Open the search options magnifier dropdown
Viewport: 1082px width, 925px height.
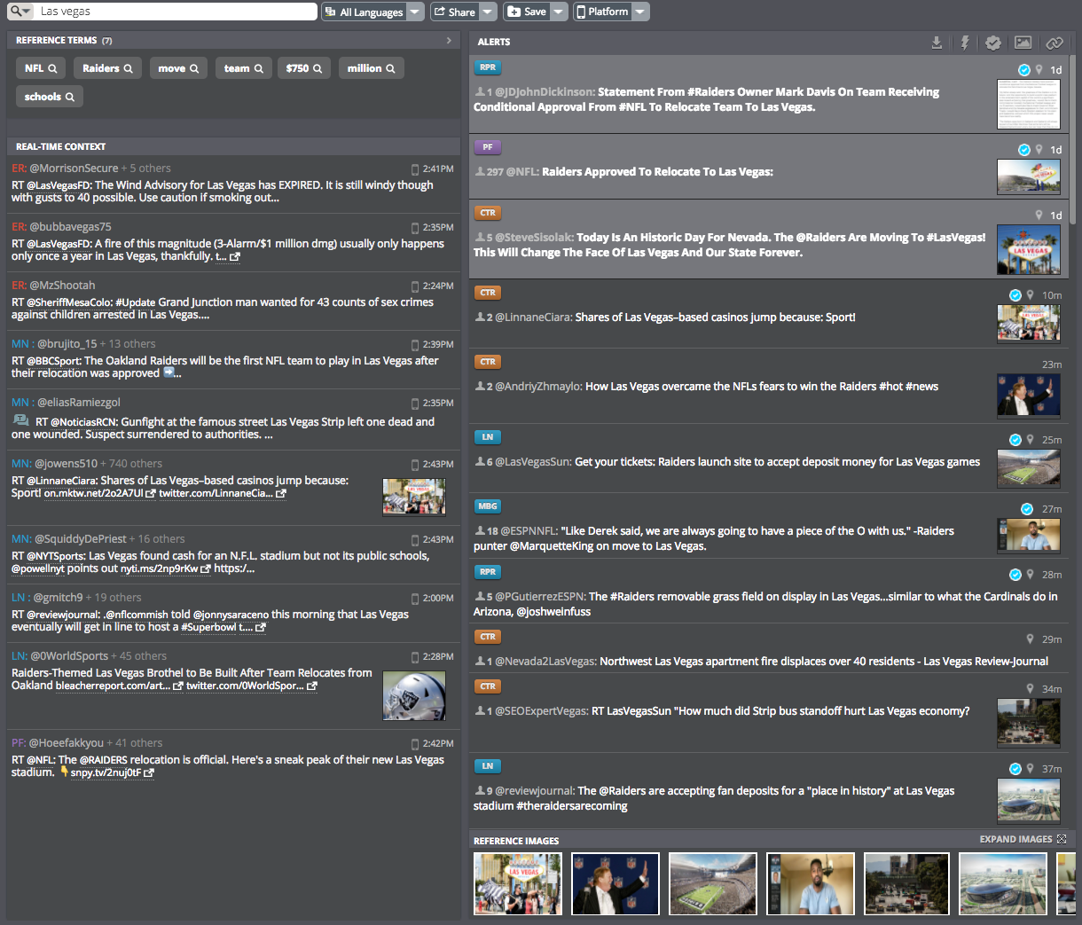pyautogui.click(x=20, y=12)
